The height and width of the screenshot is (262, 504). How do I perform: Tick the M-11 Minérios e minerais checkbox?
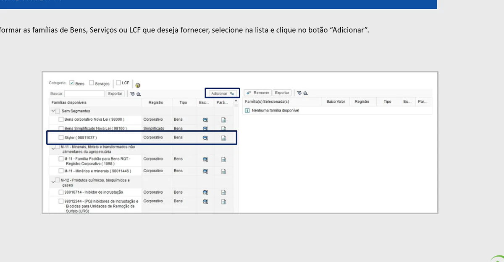click(x=61, y=171)
